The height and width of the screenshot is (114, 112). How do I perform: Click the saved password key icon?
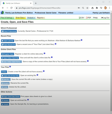[x=79, y=8]
